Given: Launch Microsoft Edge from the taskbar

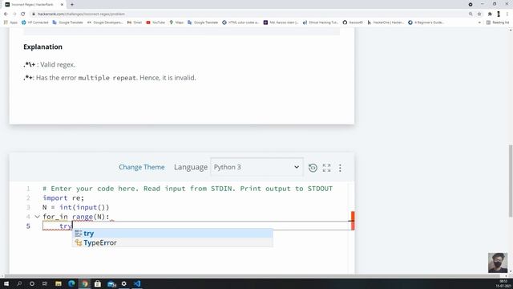Looking at the screenshot, I should point(71,283).
